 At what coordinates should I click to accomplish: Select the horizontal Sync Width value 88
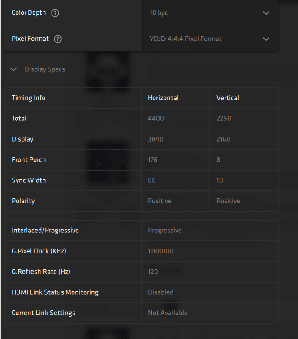(153, 180)
